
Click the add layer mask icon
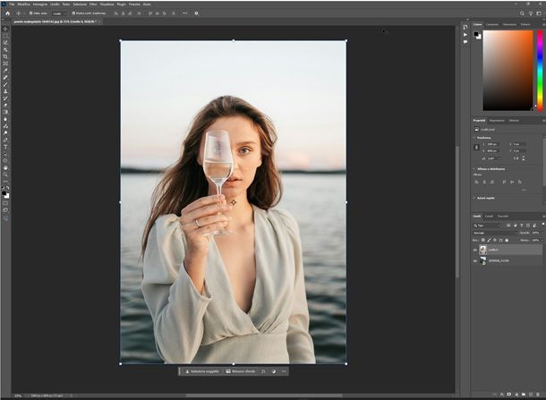point(508,394)
